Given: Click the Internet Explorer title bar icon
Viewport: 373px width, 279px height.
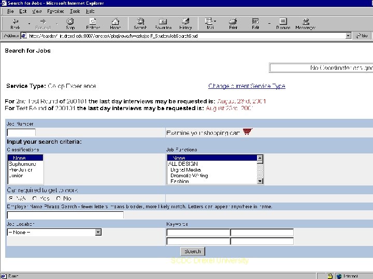Looking at the screenshot, I should click(x=3, y=3).
